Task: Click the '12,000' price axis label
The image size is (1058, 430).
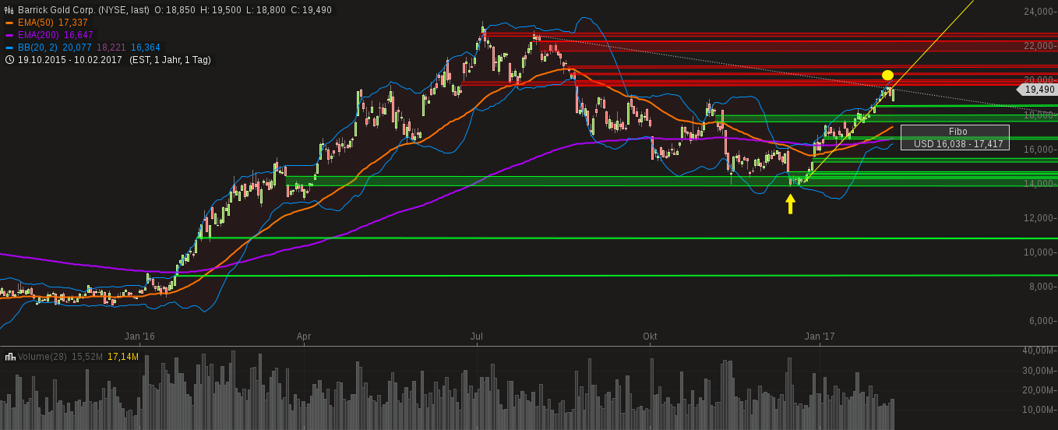Action: [x=1039, y=218]
